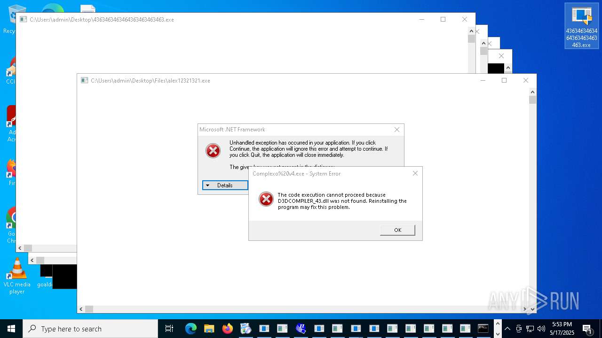Viewport: 602px width, 338px height.
Task: Click the left scroll arrow in alex12321321.exe window
Action: point(81,309)
